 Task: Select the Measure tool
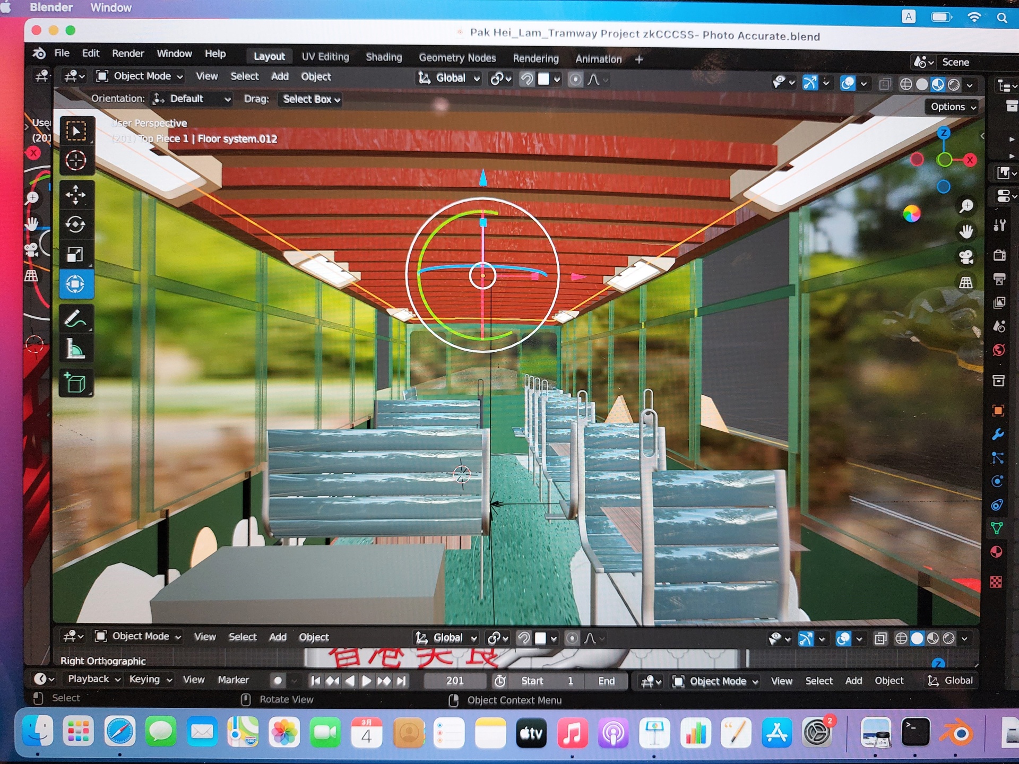[75, 349]
